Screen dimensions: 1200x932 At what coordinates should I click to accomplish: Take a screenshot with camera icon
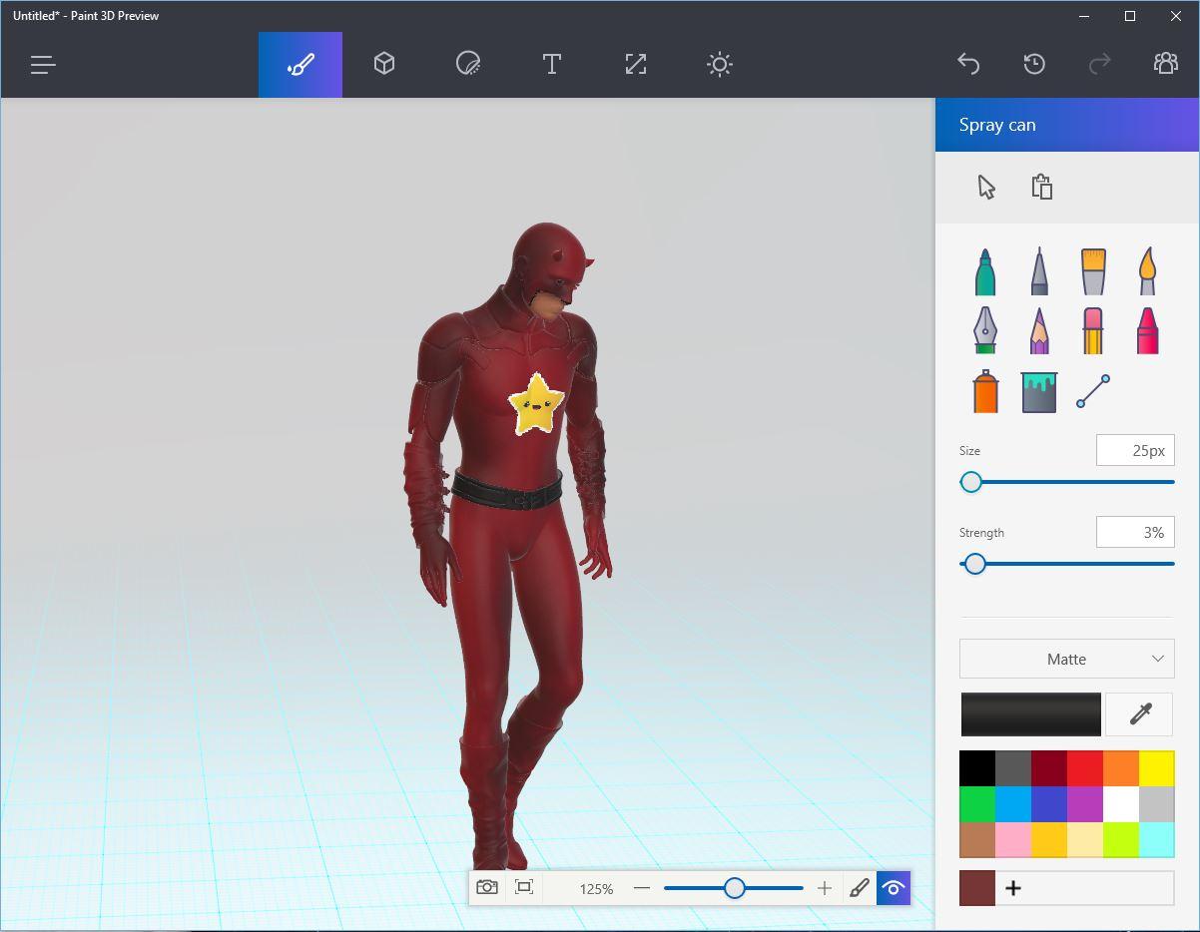coord(487,887)
